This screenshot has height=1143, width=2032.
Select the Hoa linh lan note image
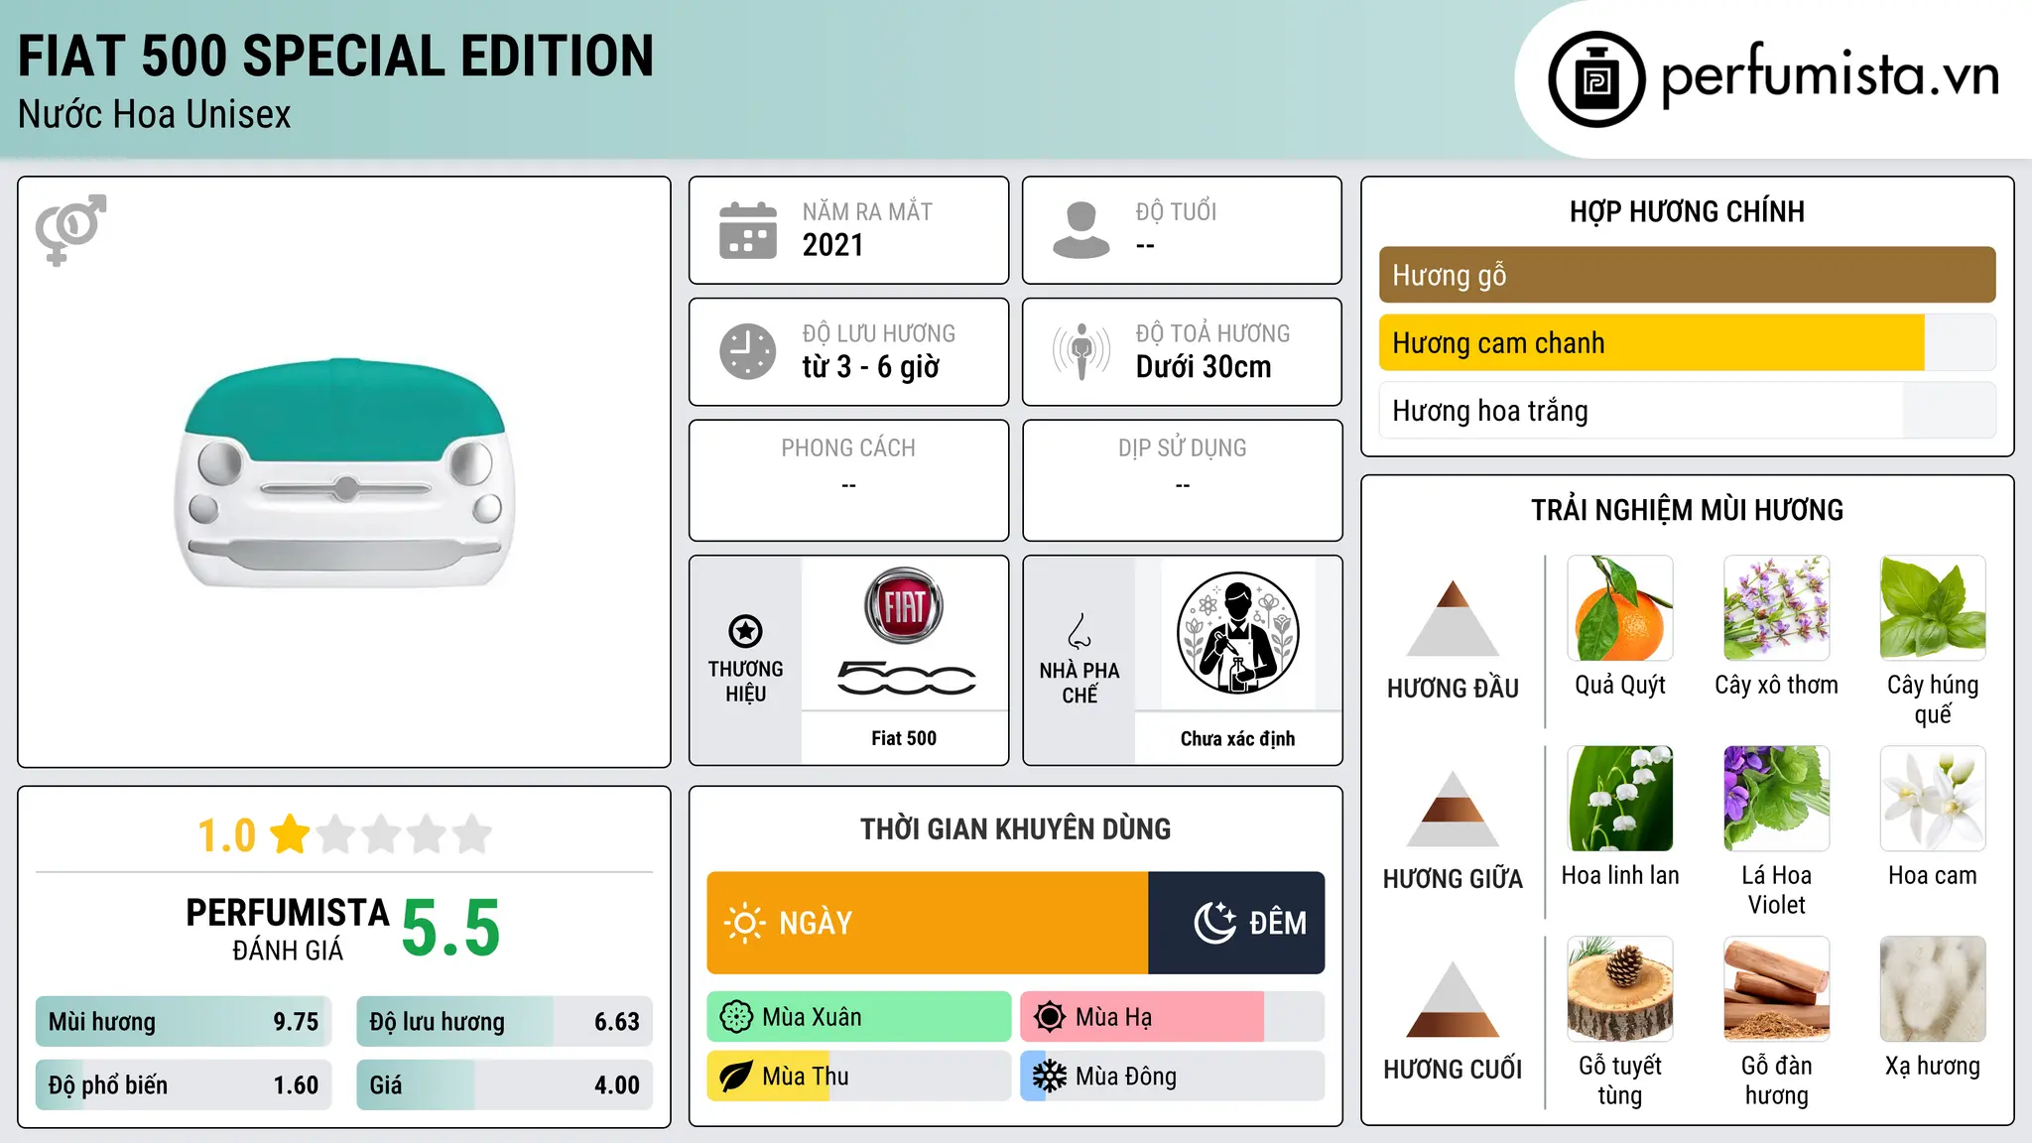tap(1620, 799)
